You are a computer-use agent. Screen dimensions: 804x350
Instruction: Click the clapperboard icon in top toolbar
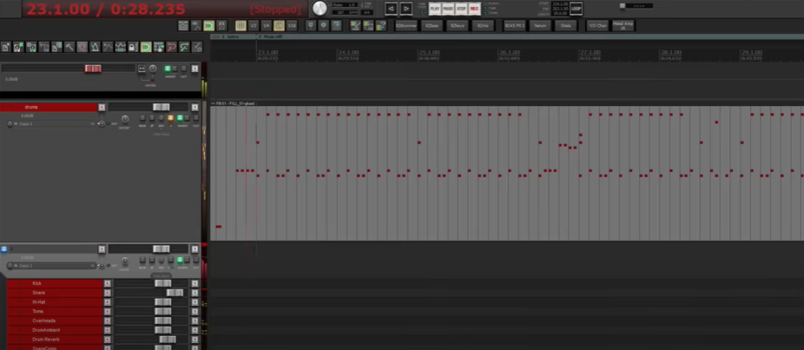pyautogui.click(x=183, y=26)
